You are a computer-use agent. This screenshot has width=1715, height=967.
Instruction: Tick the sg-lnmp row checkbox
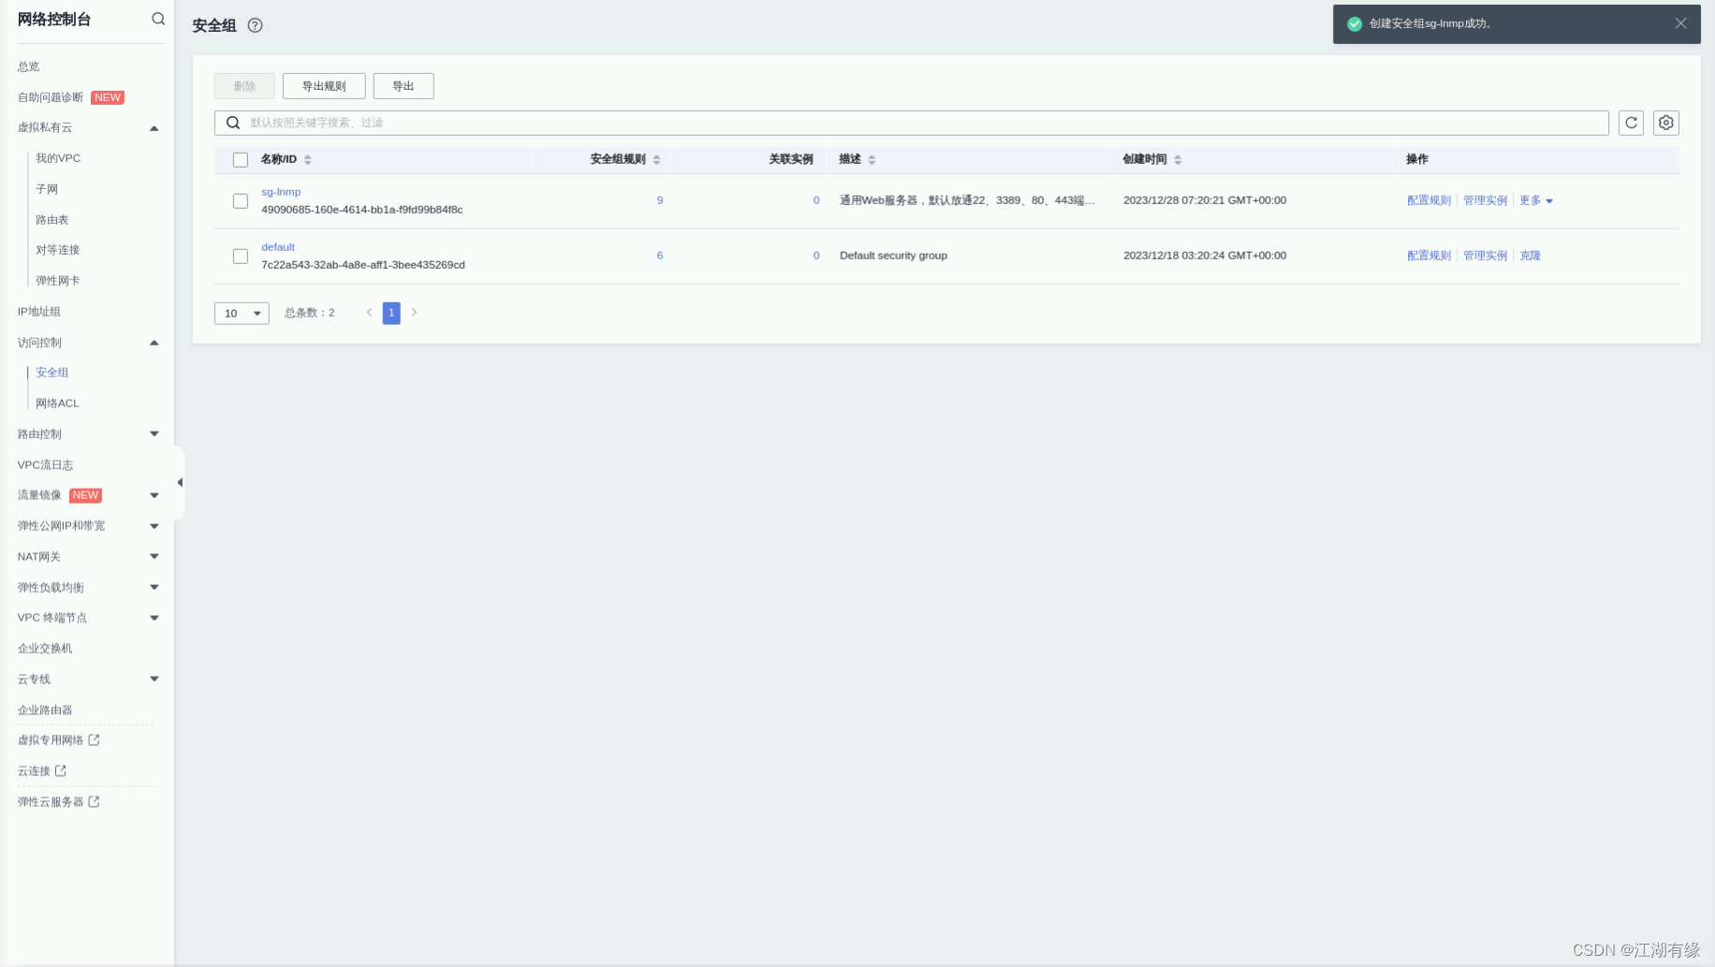tap(241, 201)
